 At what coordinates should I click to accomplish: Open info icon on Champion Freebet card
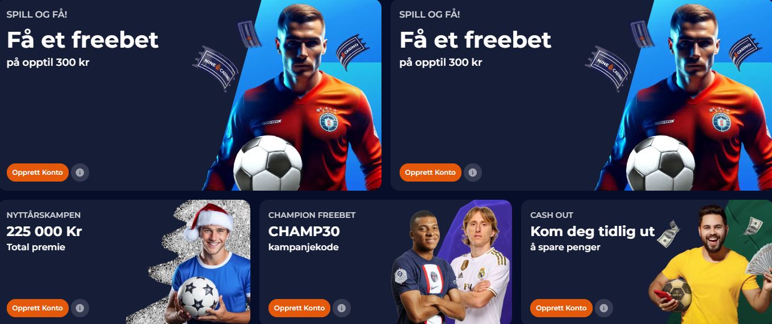342,308
